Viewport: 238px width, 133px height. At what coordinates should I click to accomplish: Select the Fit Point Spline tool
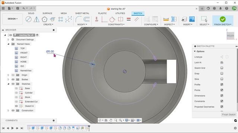(68, 19)
